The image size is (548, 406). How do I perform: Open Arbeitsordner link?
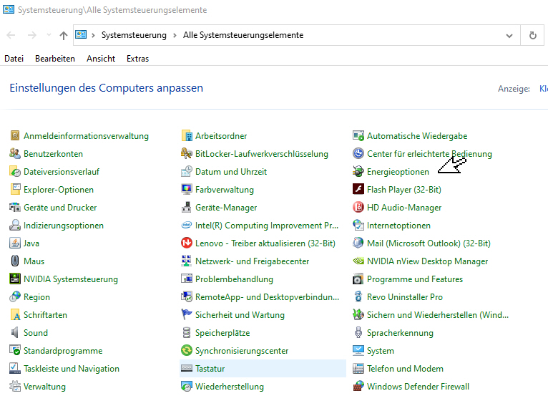221,135
